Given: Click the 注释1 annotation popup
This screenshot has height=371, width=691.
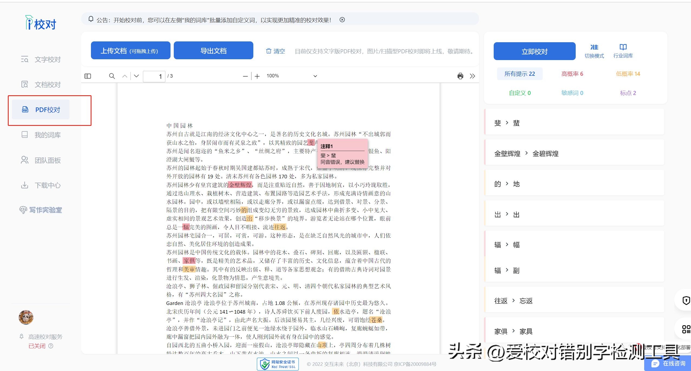Looking at the screenshot, I should [342, 153].
